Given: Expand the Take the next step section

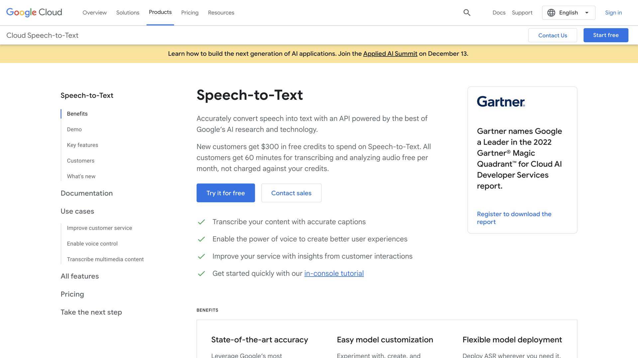Looking at the screenshot, I should pyautogui.click(x=91, y=312).
